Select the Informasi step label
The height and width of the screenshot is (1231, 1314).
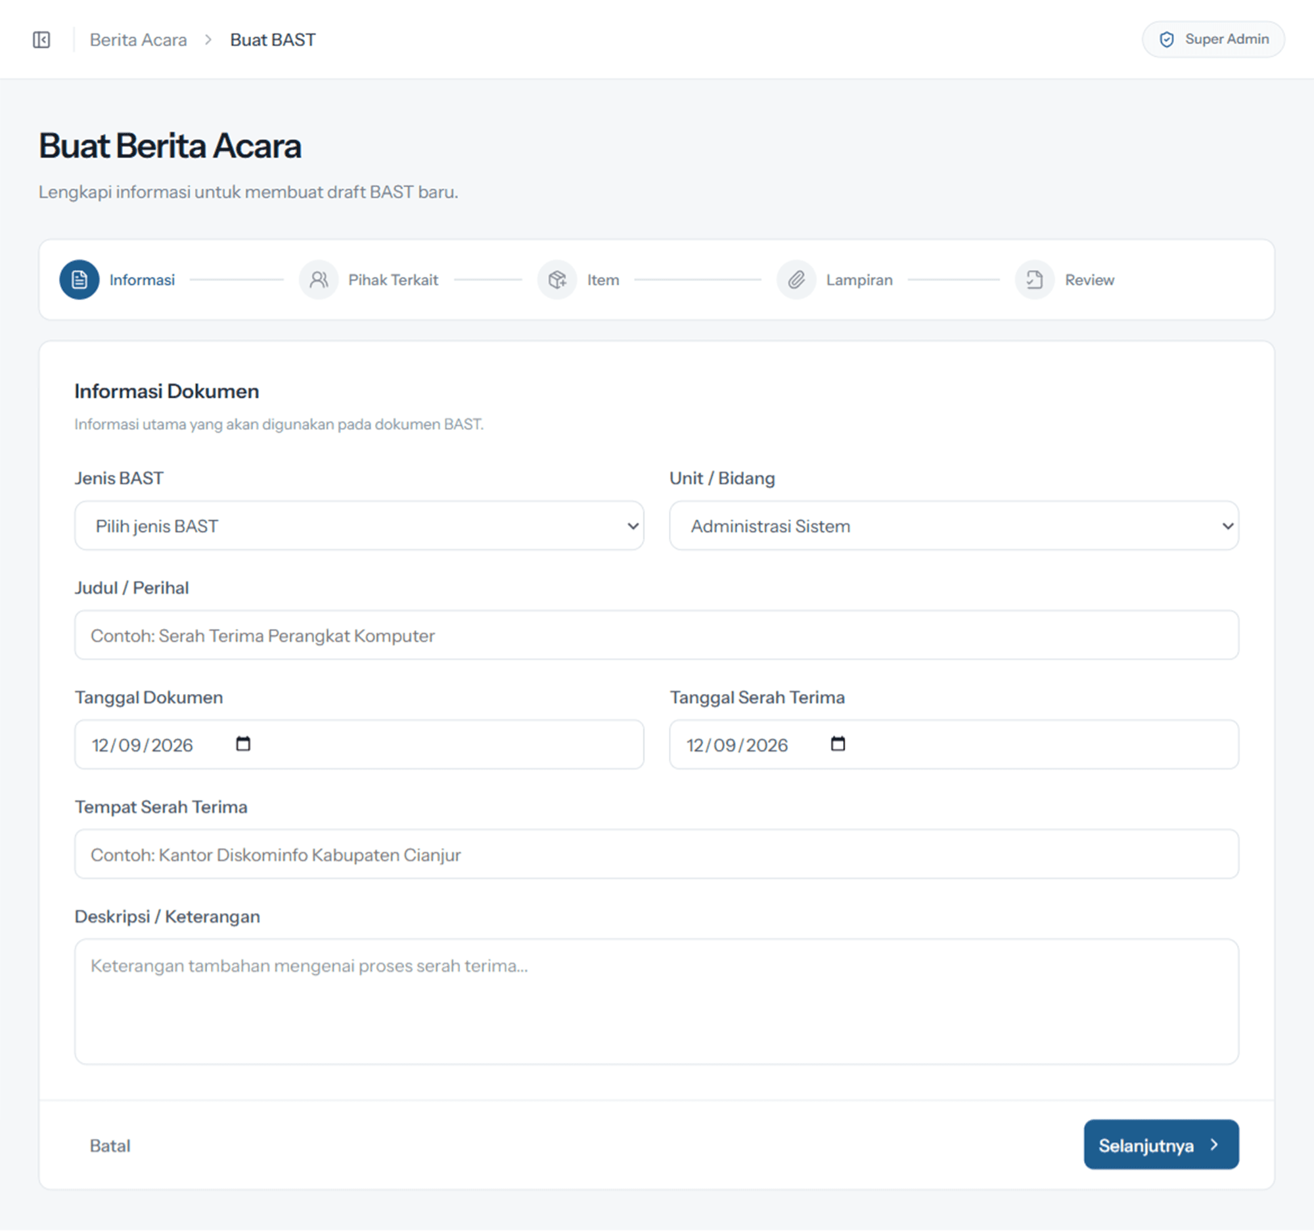click(x=142, y=280)
